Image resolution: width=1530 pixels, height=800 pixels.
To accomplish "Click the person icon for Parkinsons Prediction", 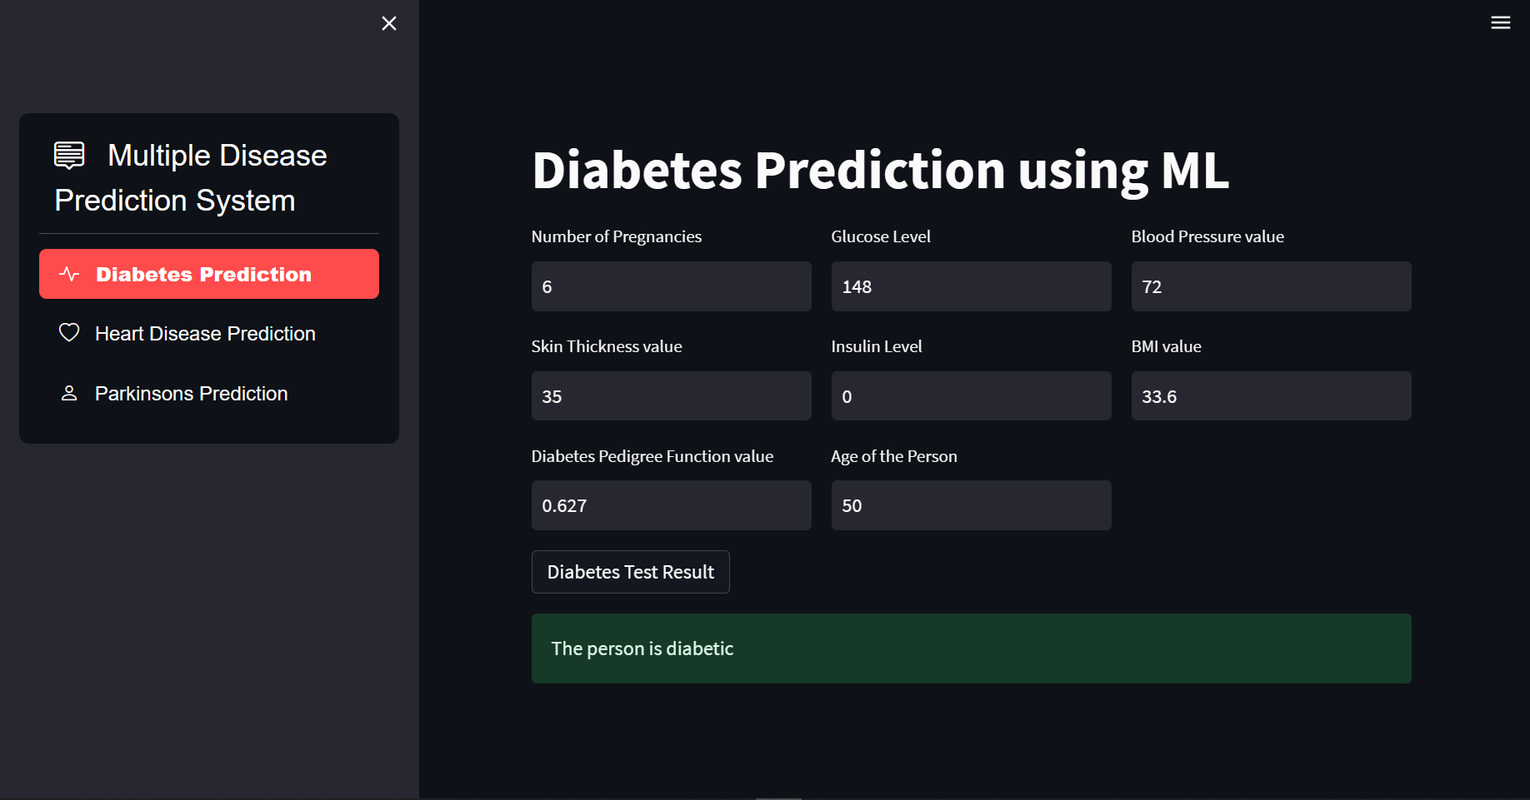I will 68,393.
